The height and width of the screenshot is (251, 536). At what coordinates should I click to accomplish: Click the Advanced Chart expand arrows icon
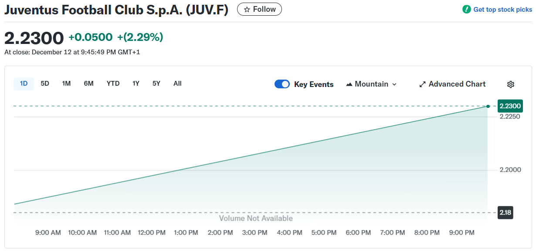click(422, 84)
